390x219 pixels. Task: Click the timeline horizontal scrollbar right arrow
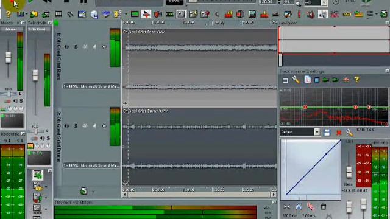(x=274, y=195)
